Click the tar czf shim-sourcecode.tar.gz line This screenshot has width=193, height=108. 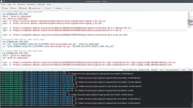click(51, 44)
